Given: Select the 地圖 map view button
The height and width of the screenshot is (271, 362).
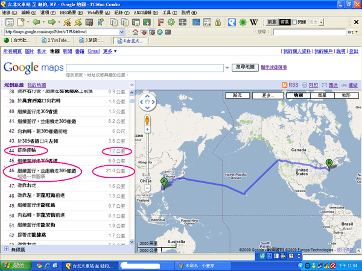Looking at the screenshot, I should point(298,95).
